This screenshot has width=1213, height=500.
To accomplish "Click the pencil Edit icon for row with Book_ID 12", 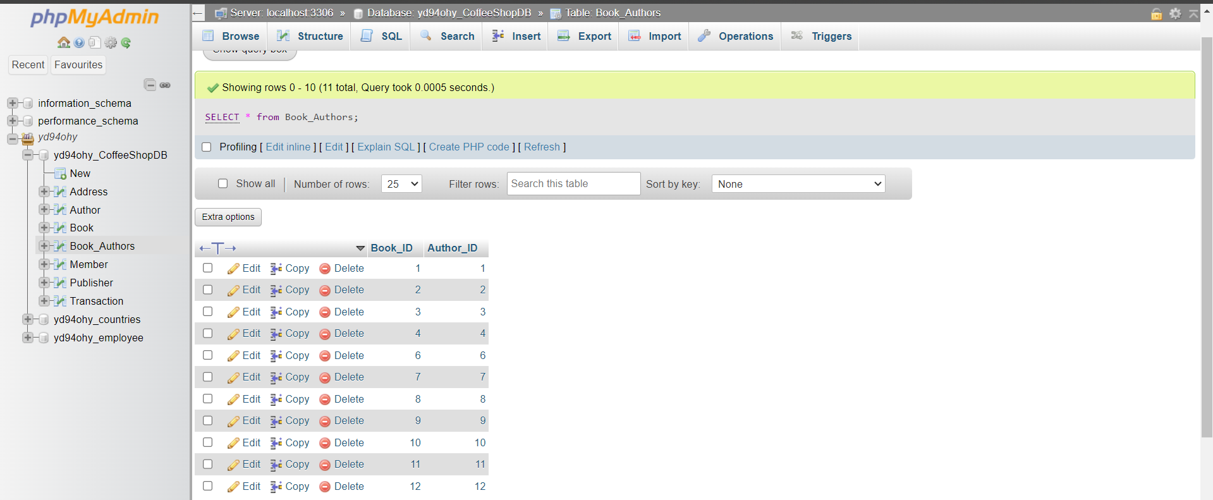I will click(233, 487).
